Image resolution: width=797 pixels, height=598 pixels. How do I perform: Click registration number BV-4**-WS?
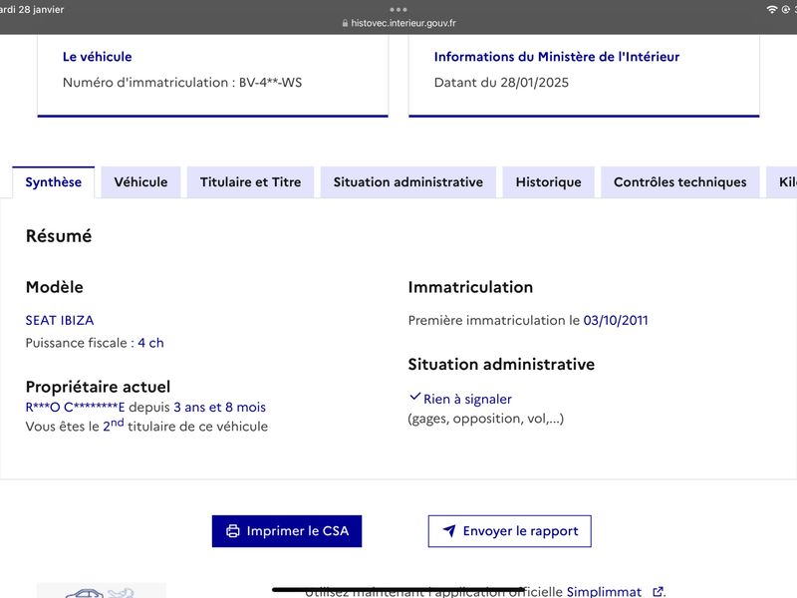270,83
